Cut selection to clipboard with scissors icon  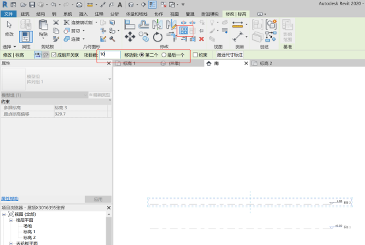pyautogui.click(x=56, y=22)
